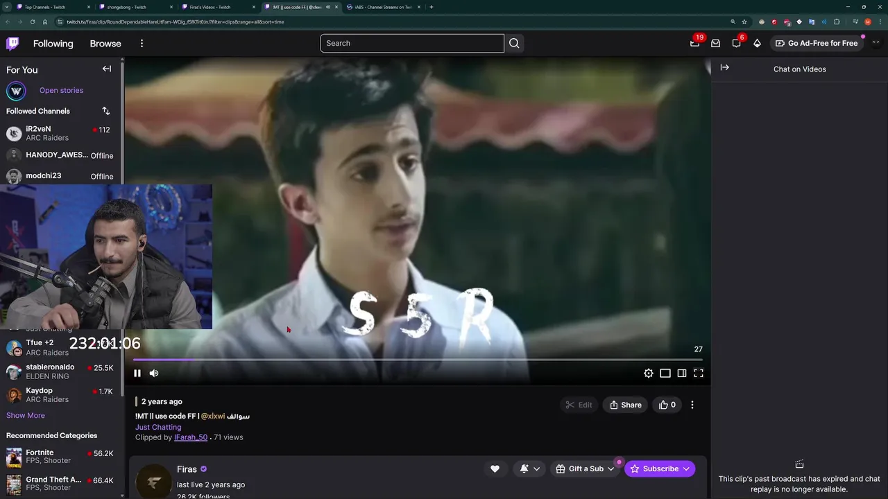
Task: Collapse the Chat on Videos panel
Action: 724,67
